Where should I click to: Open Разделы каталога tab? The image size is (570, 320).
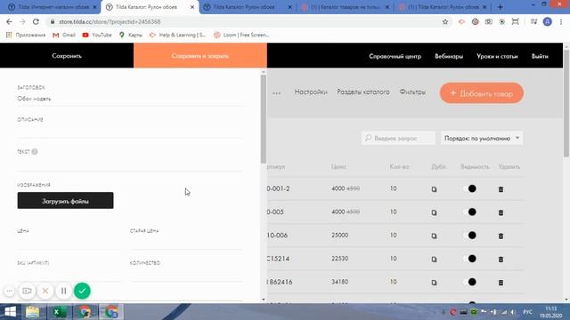[363, 92]
